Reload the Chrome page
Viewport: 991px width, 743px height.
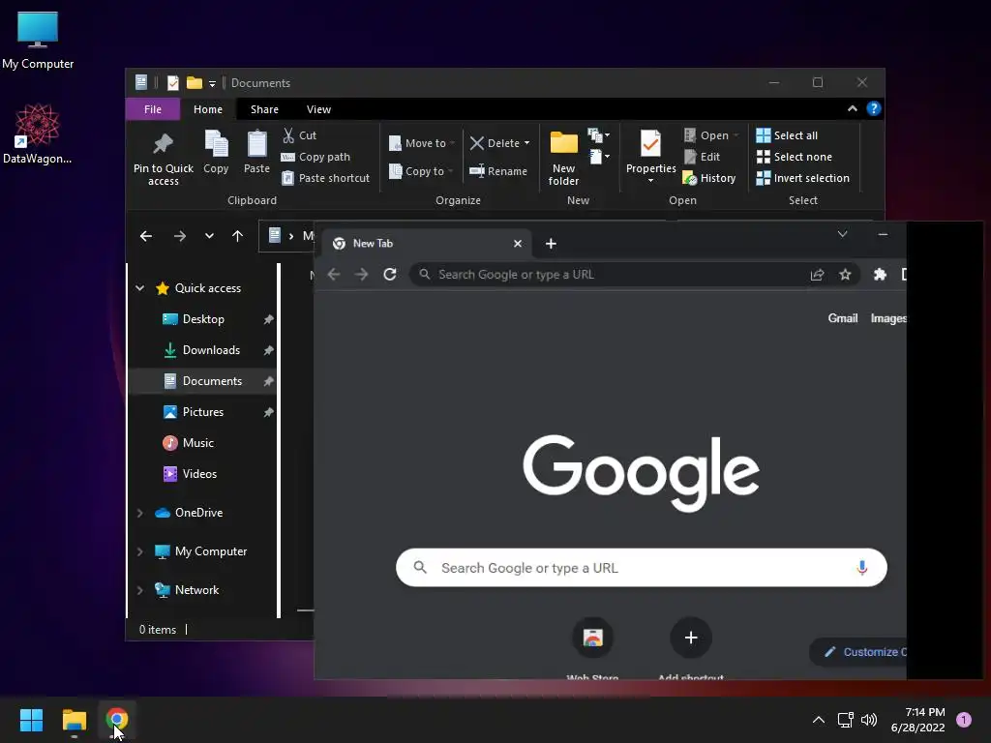(390, 274)
